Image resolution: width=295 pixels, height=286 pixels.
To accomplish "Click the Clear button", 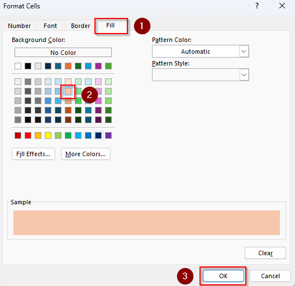I will (265, 253).
